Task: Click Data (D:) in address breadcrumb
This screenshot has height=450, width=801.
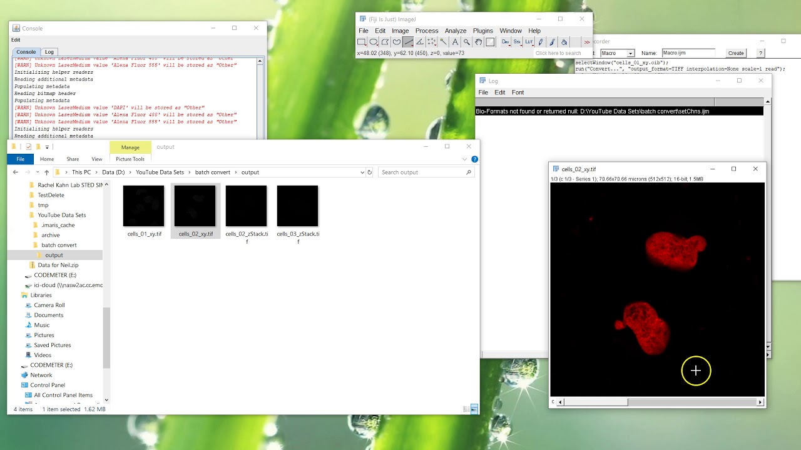Action: pyautogui.click(x=113, y=172)
